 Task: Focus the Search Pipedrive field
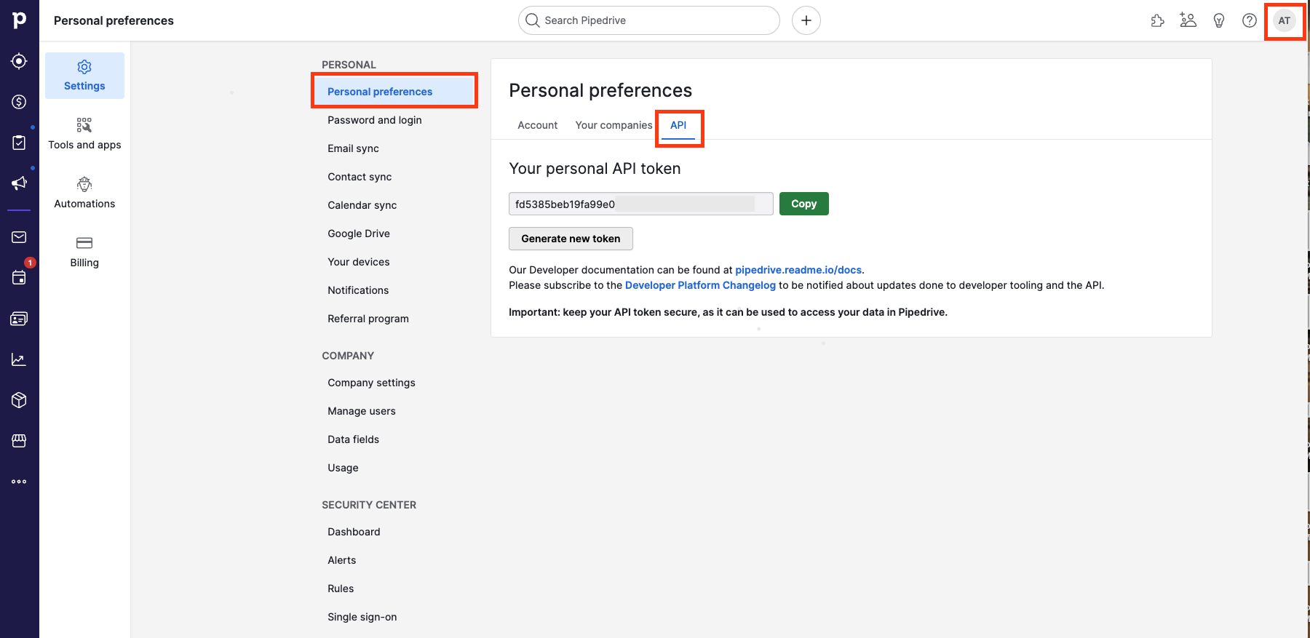pyautogui.click(x=649, y=20)
